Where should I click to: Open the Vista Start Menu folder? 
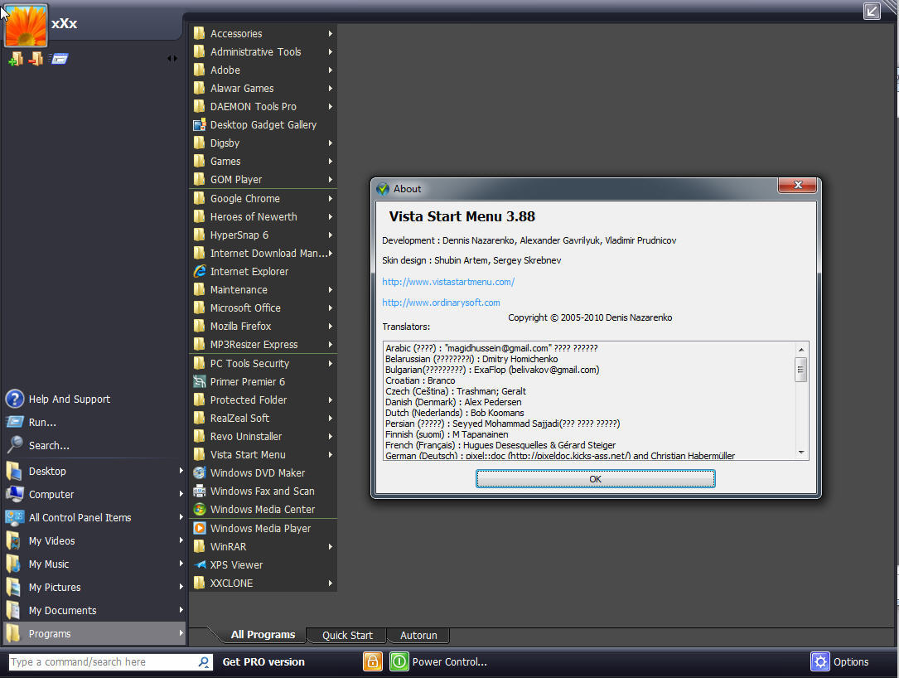click(263, 455)
